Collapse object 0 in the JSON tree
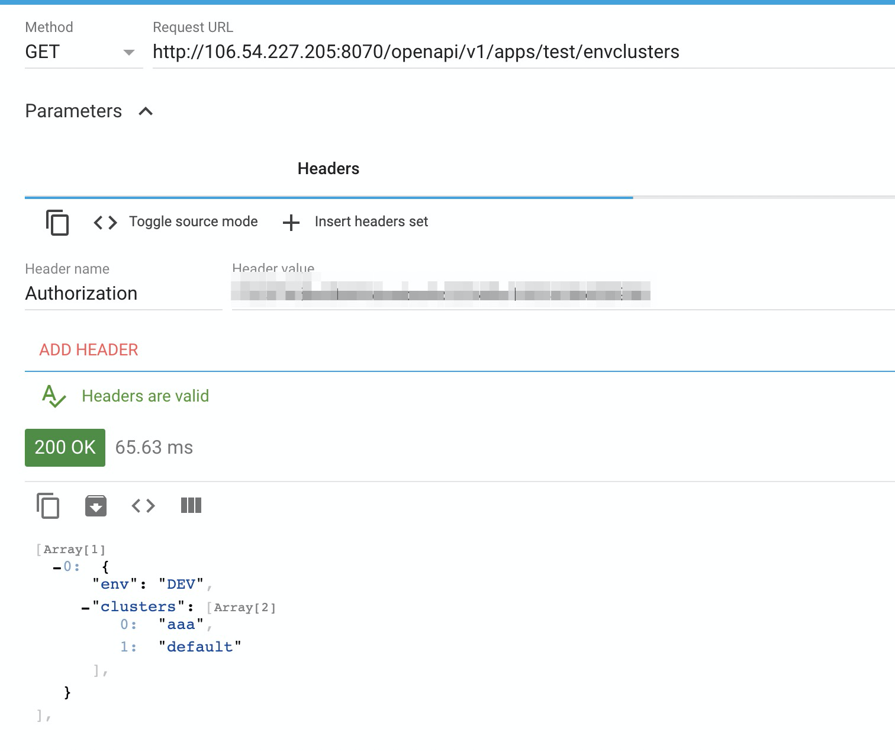Screen dimensions: 895x751 tap(56, 566)
